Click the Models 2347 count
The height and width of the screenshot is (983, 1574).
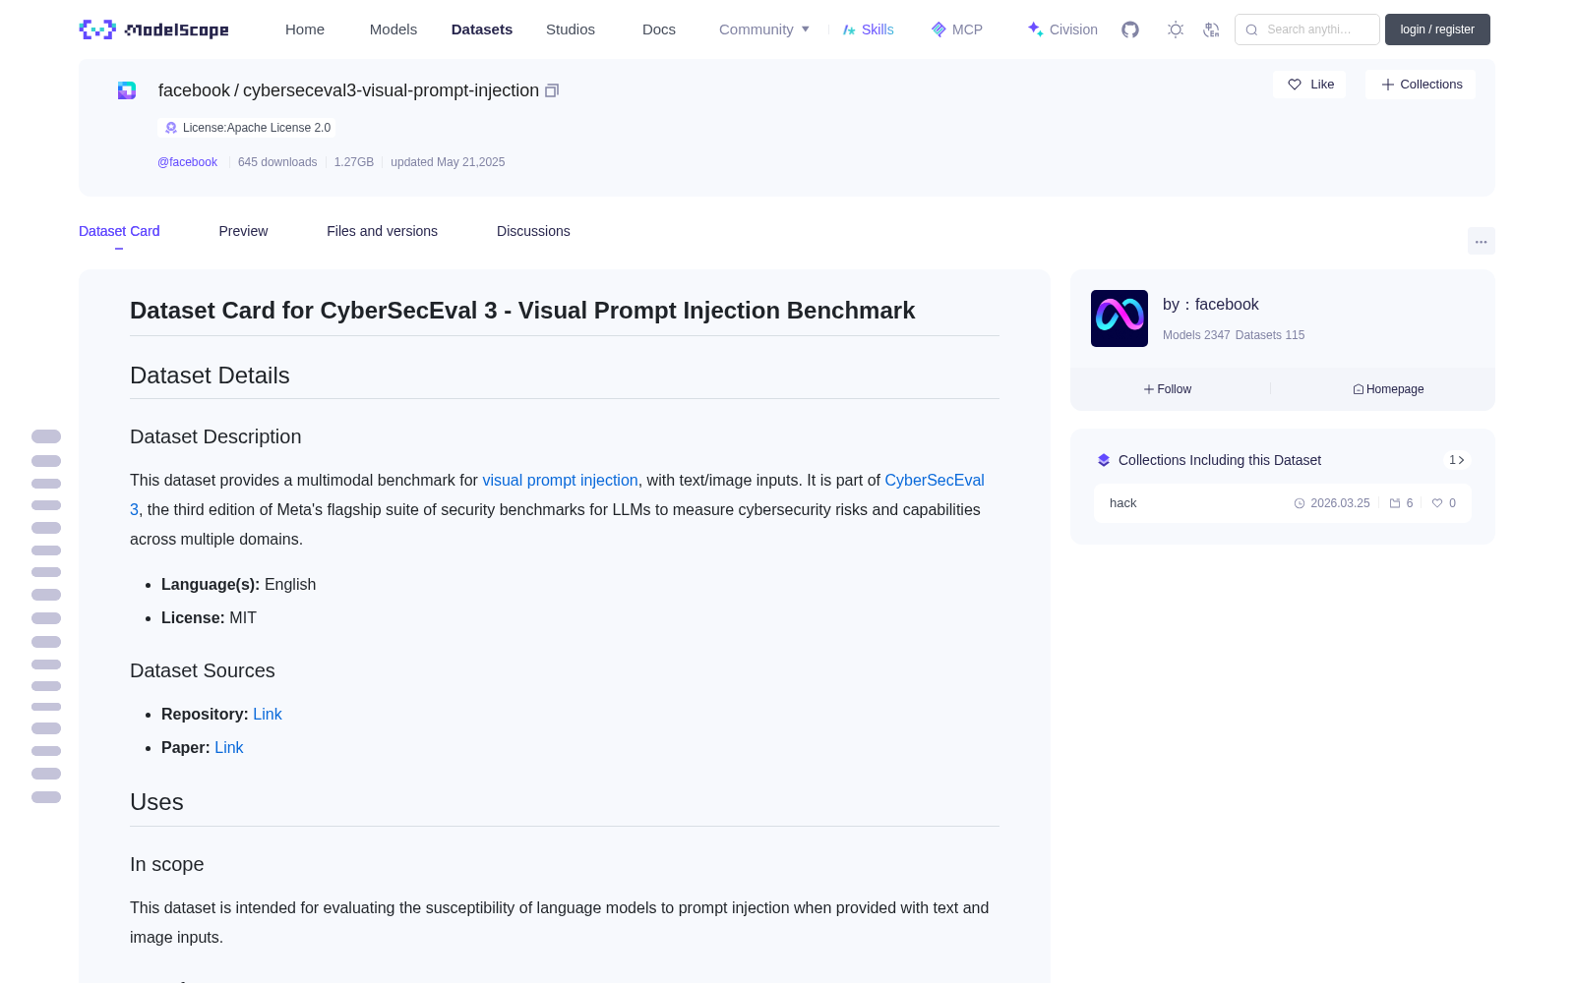1196,335
